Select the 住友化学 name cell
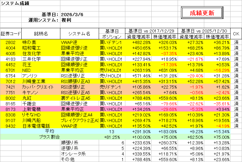Screen dimensions: 242x162 (41, 54)
